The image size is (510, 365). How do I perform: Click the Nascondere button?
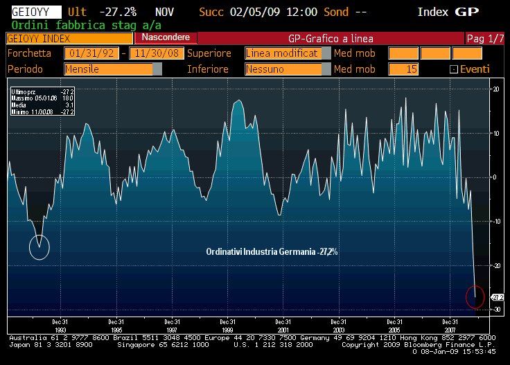tap(166, 37)
